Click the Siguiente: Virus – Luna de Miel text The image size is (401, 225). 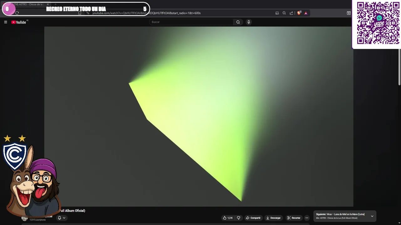coord(340,214)
